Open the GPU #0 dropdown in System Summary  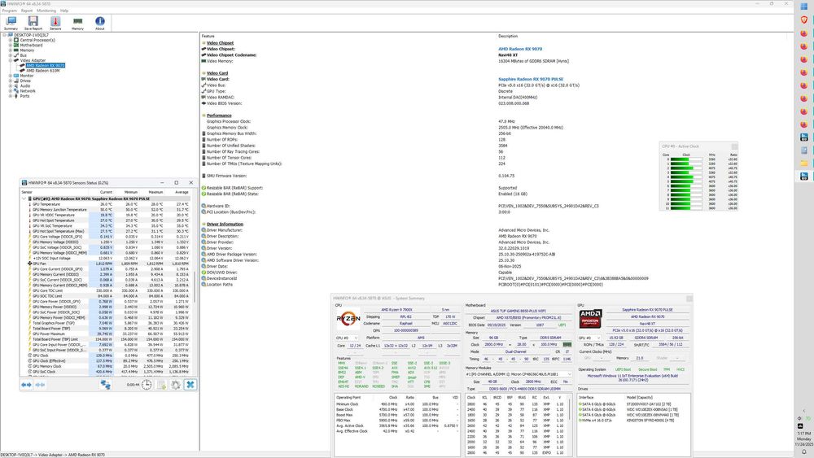589,338
